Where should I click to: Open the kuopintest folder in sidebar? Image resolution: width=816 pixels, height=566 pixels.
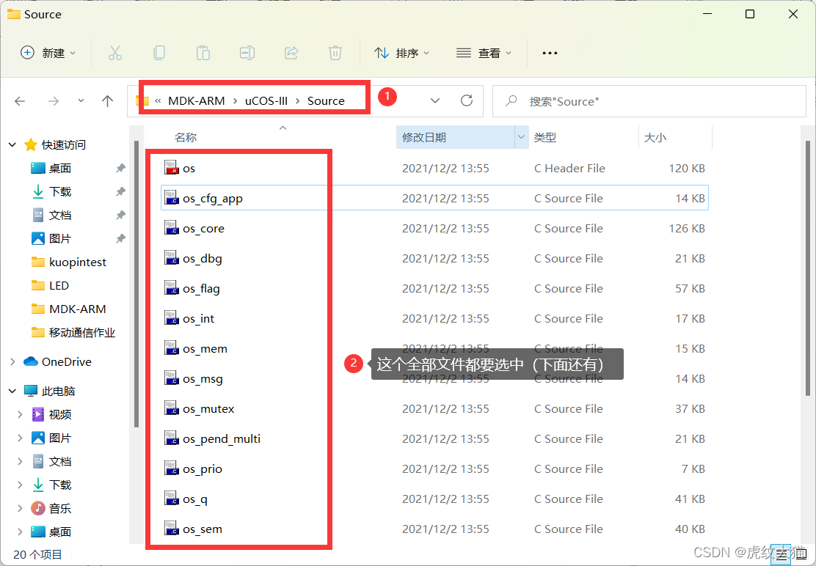point(78,262)
